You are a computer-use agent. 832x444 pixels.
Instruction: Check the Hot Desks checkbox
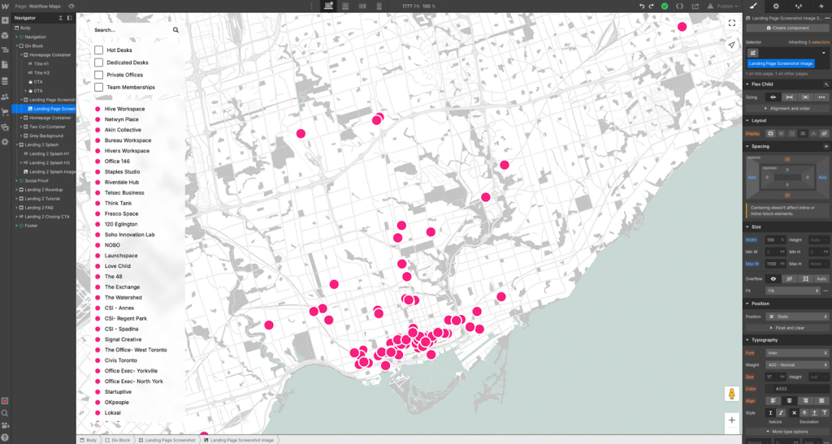[98, 50]
